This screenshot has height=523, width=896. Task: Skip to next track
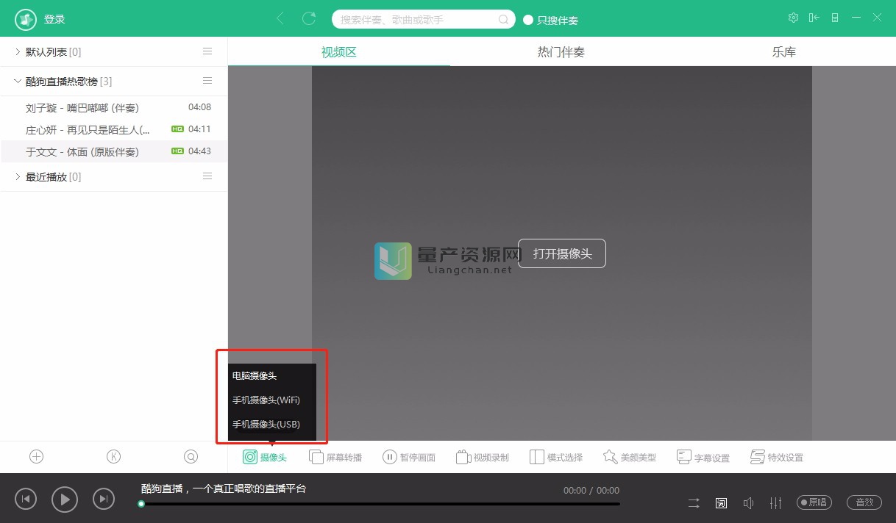click(x=104, y=499)
